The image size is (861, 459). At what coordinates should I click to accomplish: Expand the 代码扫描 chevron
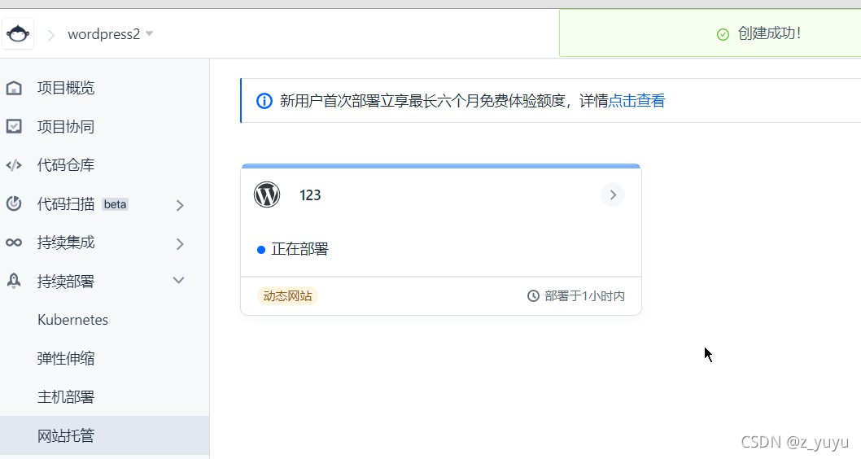[180, 205]
